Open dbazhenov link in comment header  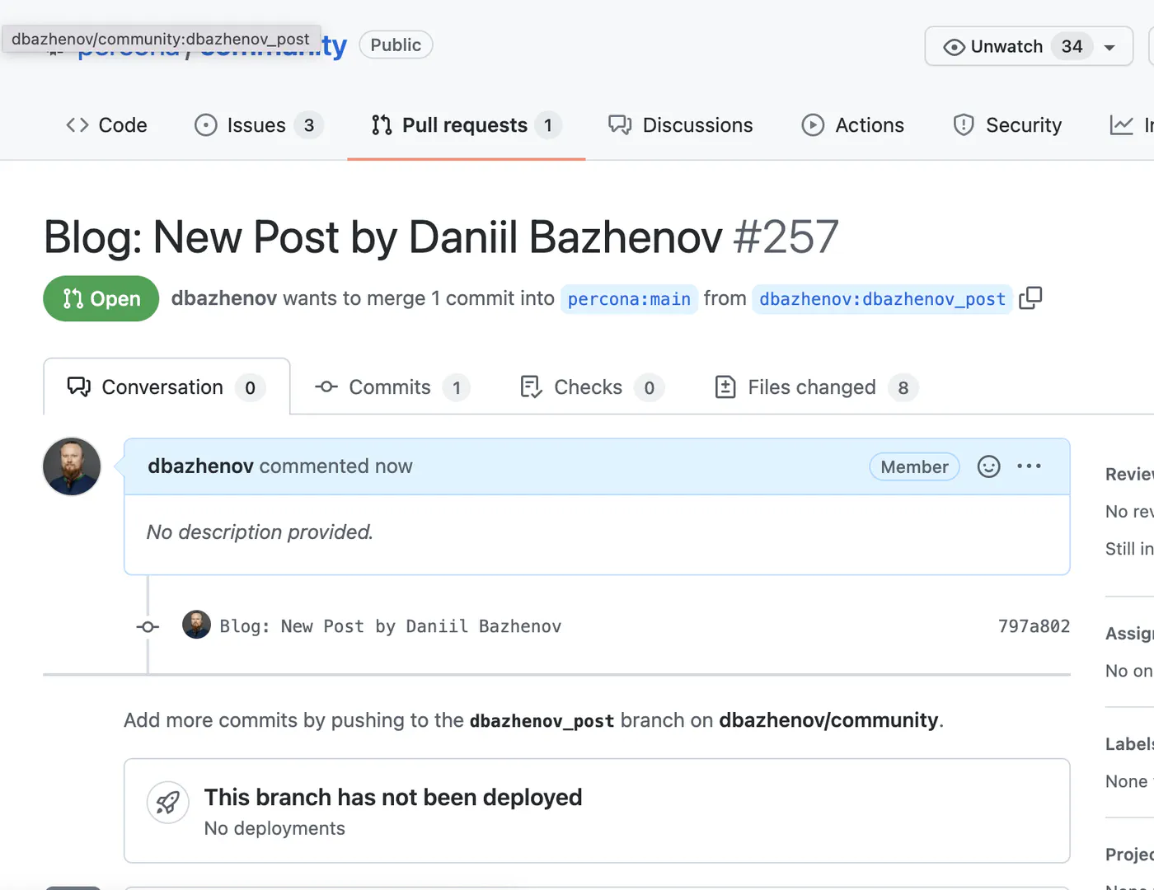(200, 466)
